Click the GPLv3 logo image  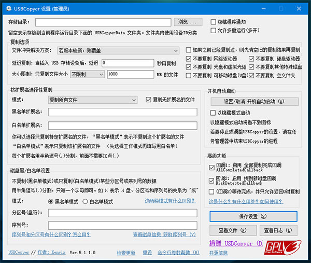pos(283,247)
